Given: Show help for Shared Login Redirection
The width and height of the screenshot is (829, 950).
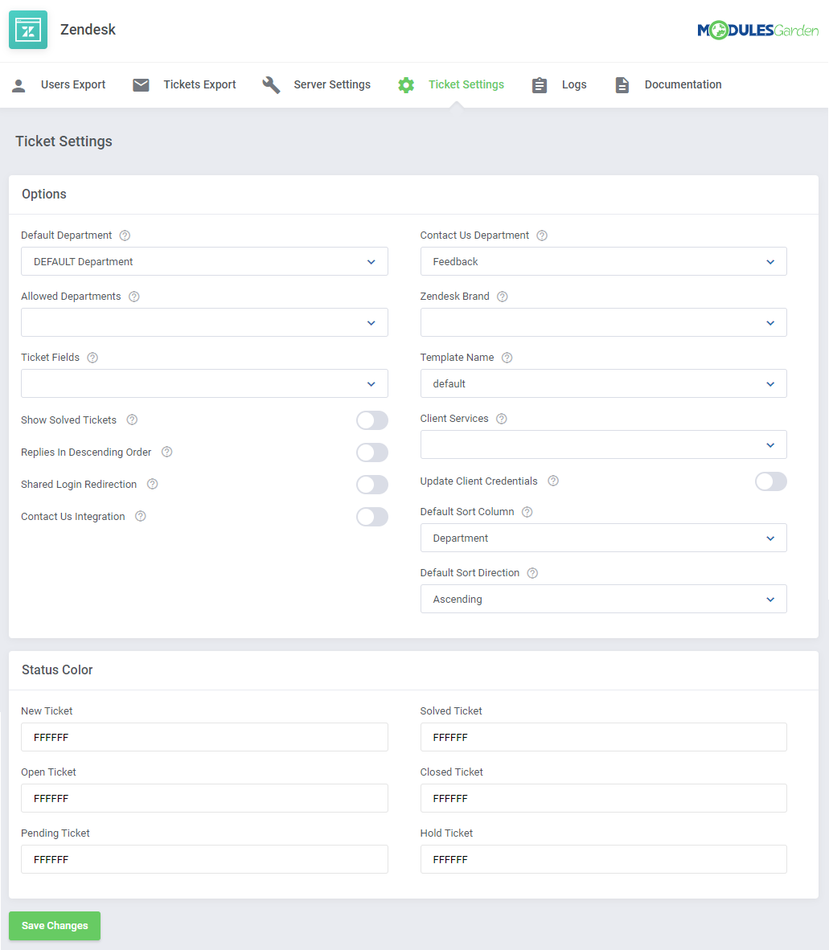Looking at the screenshot, I should [x=153, y=484].
